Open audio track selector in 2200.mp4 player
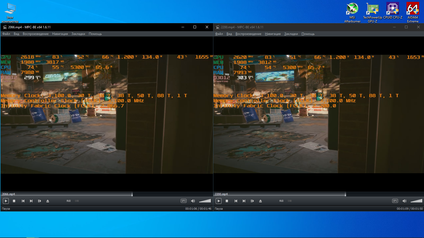This screenshot has width=424, height=238. (x=281, y=201)
